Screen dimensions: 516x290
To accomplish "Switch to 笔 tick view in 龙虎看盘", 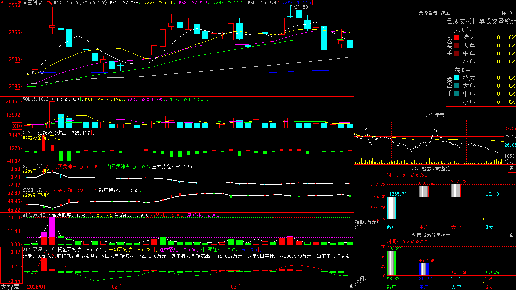I will [512, 13].
